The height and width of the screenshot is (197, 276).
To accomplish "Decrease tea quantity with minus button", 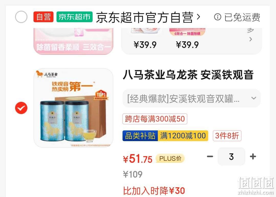I will (210, 156).
